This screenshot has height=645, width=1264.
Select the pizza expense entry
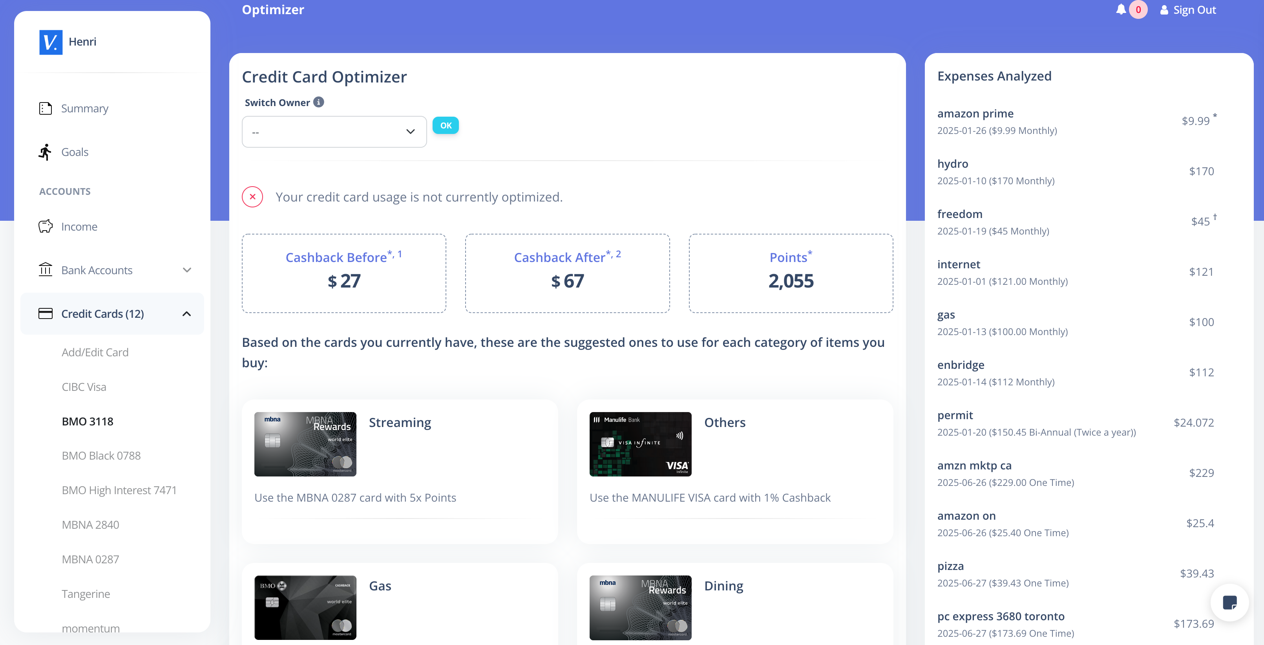click(x=1076, y=574)
